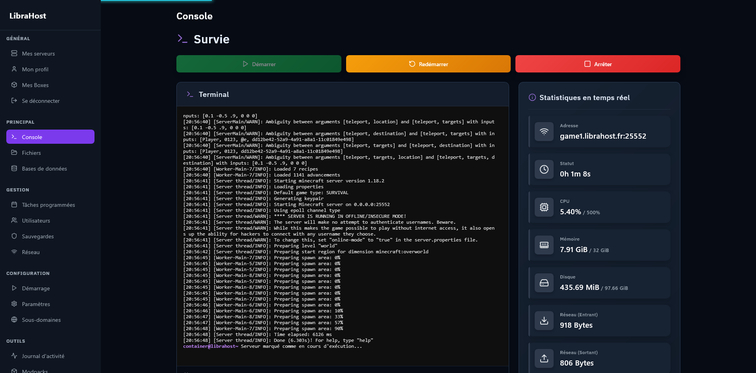Viewport: 756px width, 373px height.
Task: Click the Utilisateurs users icon
Action: [x=14, y=220]
